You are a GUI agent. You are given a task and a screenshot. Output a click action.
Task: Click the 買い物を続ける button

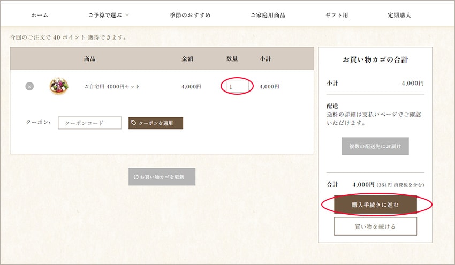375,226
